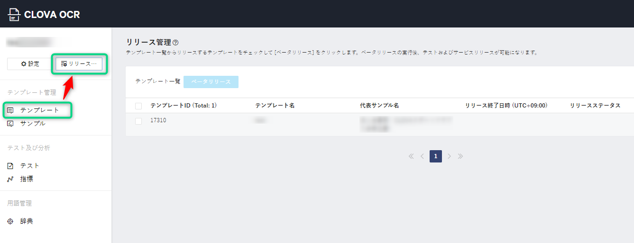634x243 pixels.
Task: Click the サンプル sidebar icon
Action: pos(10,124)
